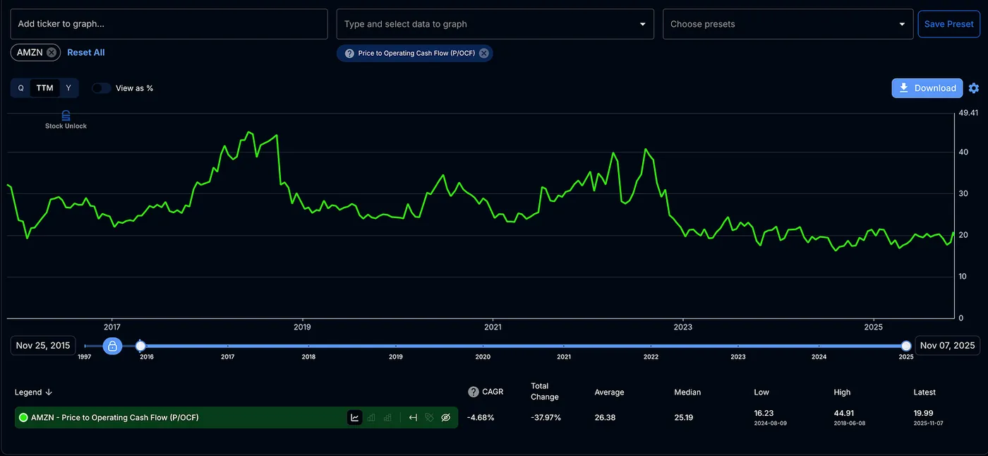
Task: Expand the data type dropdown arrow
Action: click(642, 24)
